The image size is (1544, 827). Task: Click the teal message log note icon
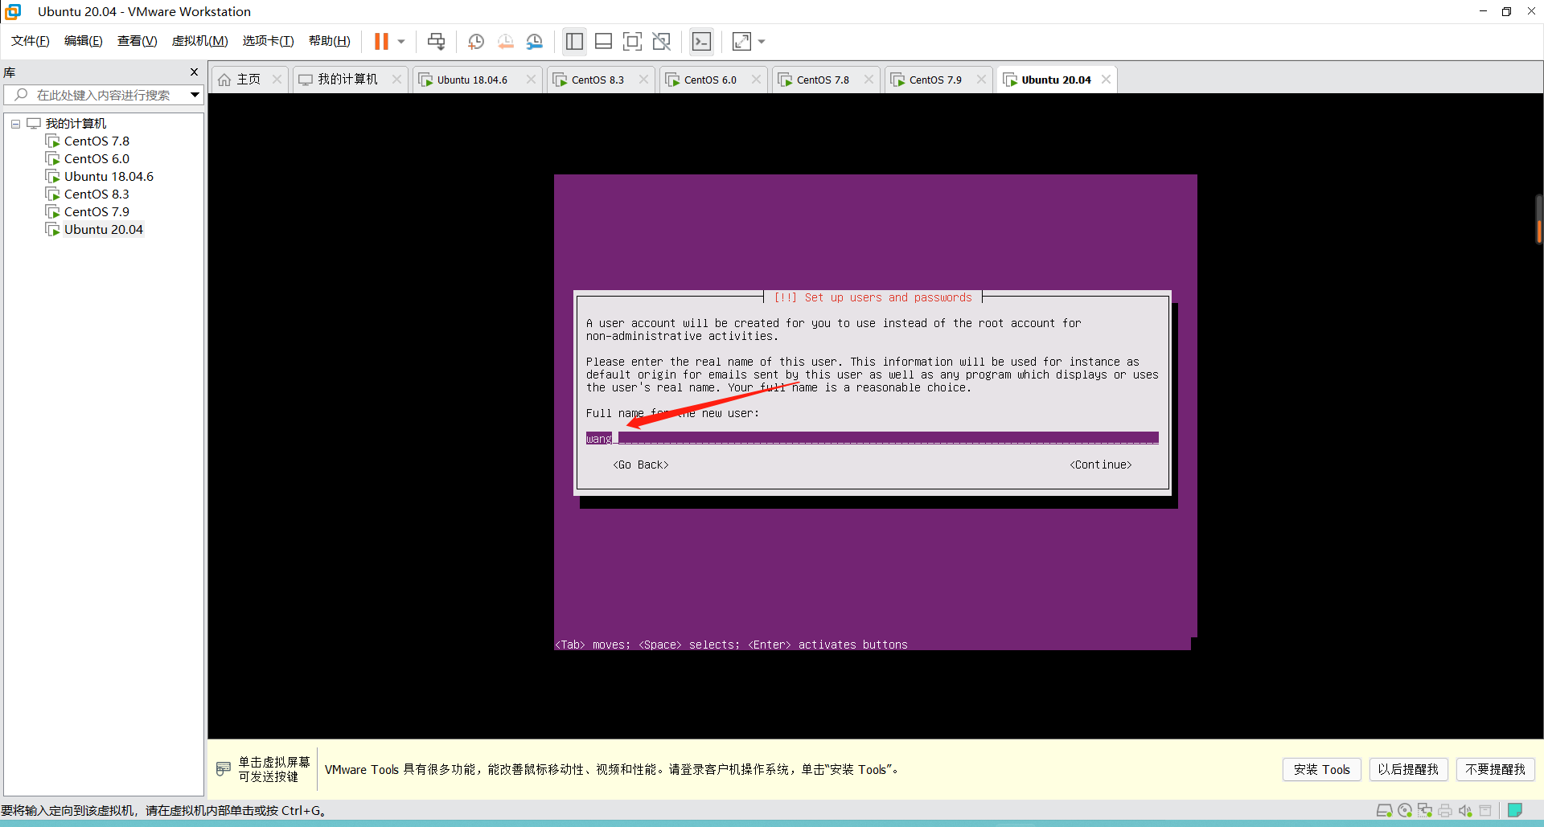pos(1515,810)
